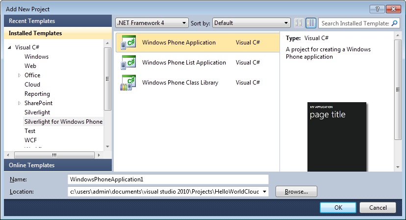Expand the SharePoint tree node

(20, 103)
